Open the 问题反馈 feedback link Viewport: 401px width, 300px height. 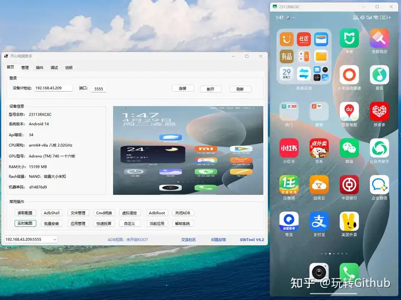pos(218,239)
